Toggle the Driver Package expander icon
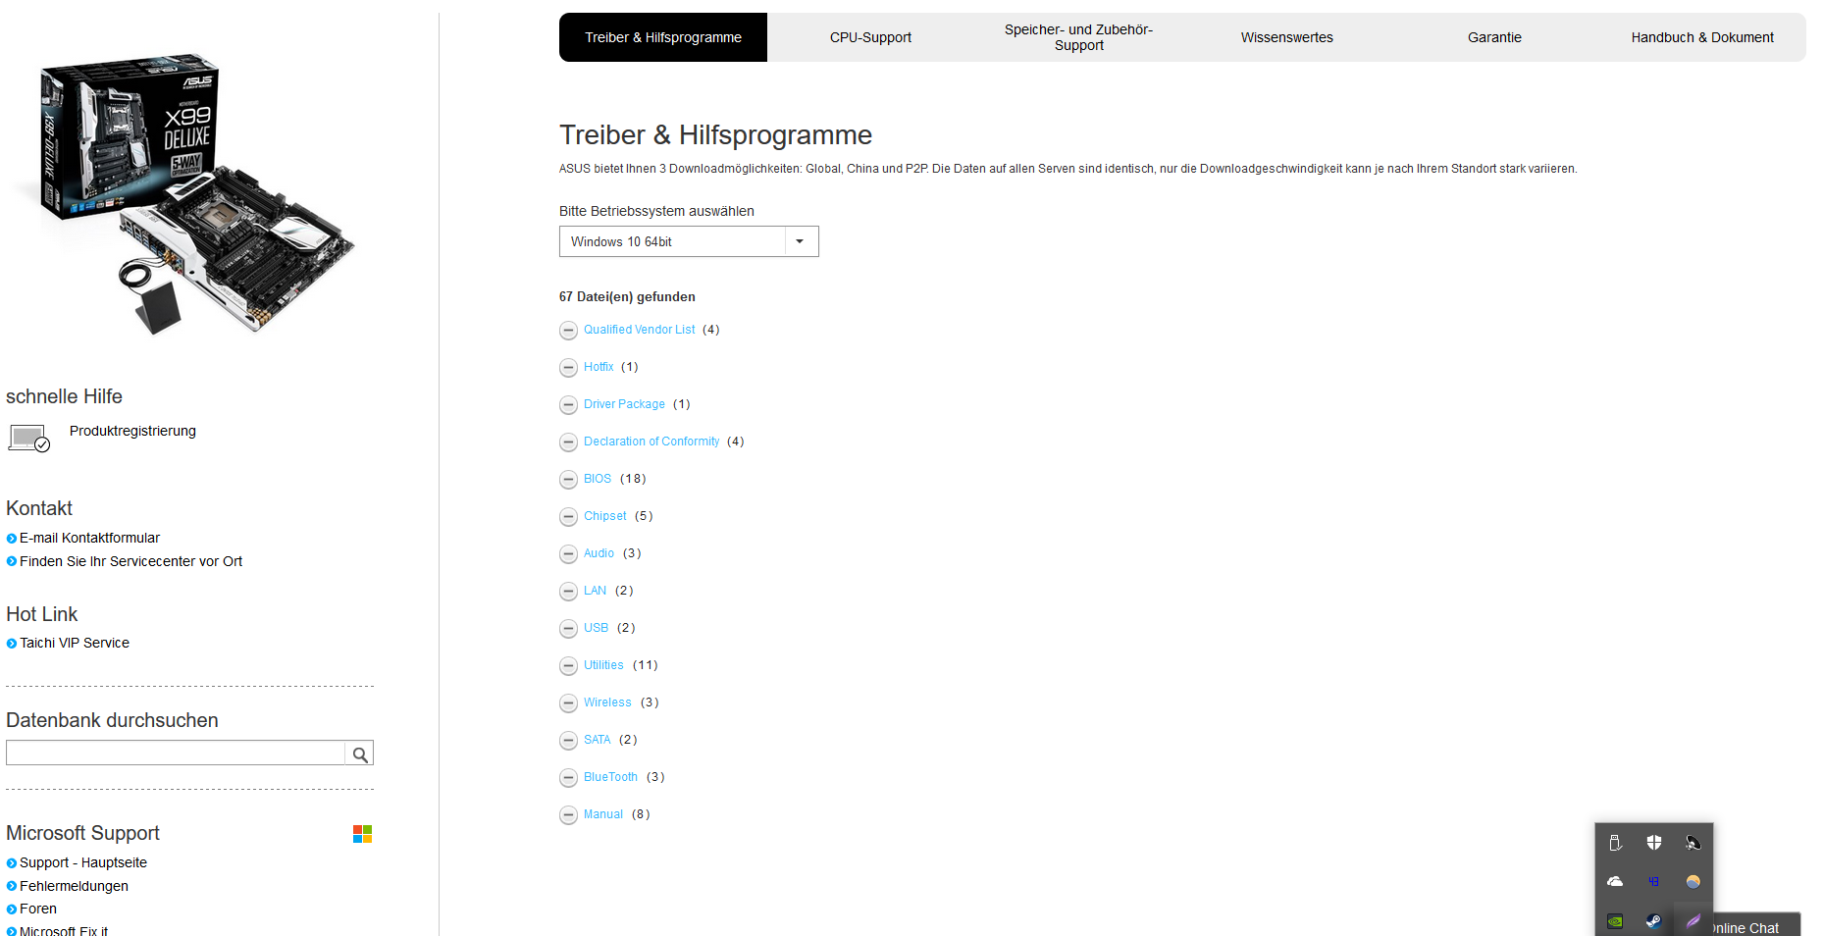 tap(568, 405)
